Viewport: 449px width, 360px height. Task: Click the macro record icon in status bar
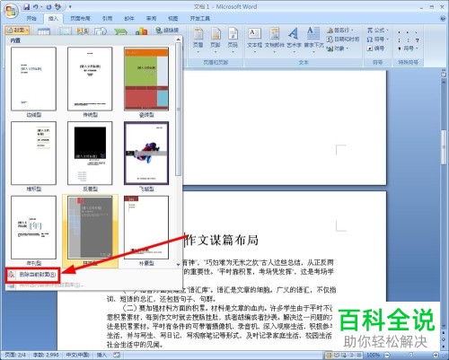point(117,355)
